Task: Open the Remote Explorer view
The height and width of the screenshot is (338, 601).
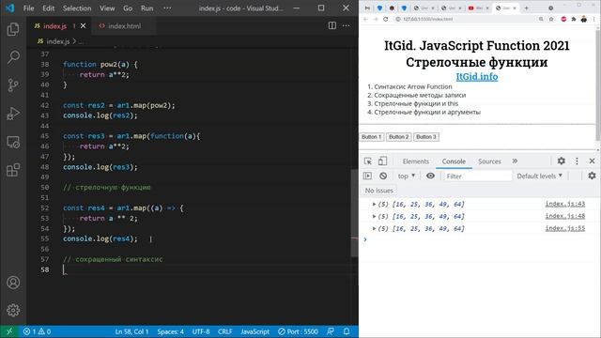Action: click(13, 142)
